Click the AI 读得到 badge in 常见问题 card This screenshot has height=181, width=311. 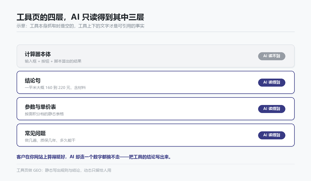[x=272, y=135]
